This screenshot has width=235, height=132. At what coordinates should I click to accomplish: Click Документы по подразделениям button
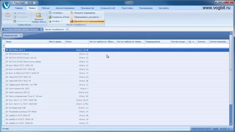tap(87, 21)
